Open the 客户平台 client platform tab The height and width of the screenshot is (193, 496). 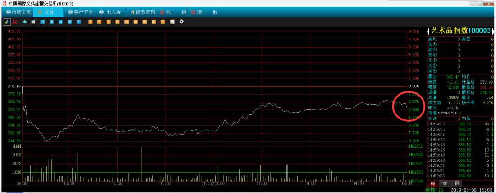81,12
